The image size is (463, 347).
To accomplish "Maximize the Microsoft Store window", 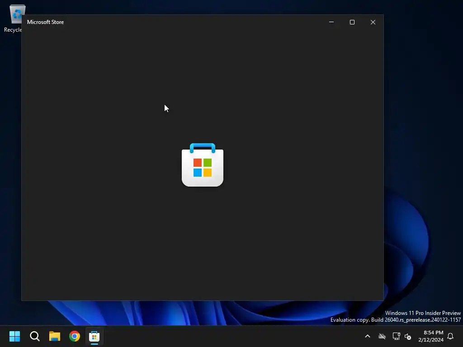I will click(x=352, y=22).
